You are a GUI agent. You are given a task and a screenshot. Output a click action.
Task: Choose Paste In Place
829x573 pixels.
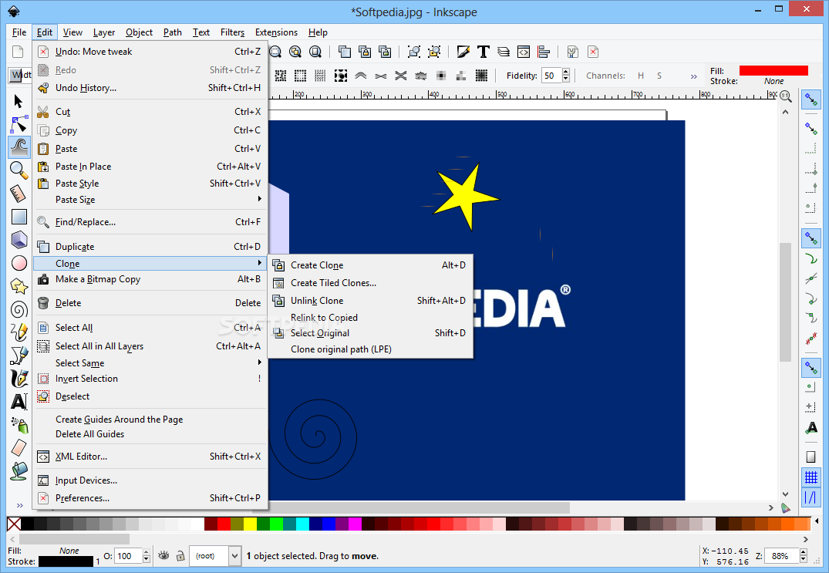coord(150,167)
